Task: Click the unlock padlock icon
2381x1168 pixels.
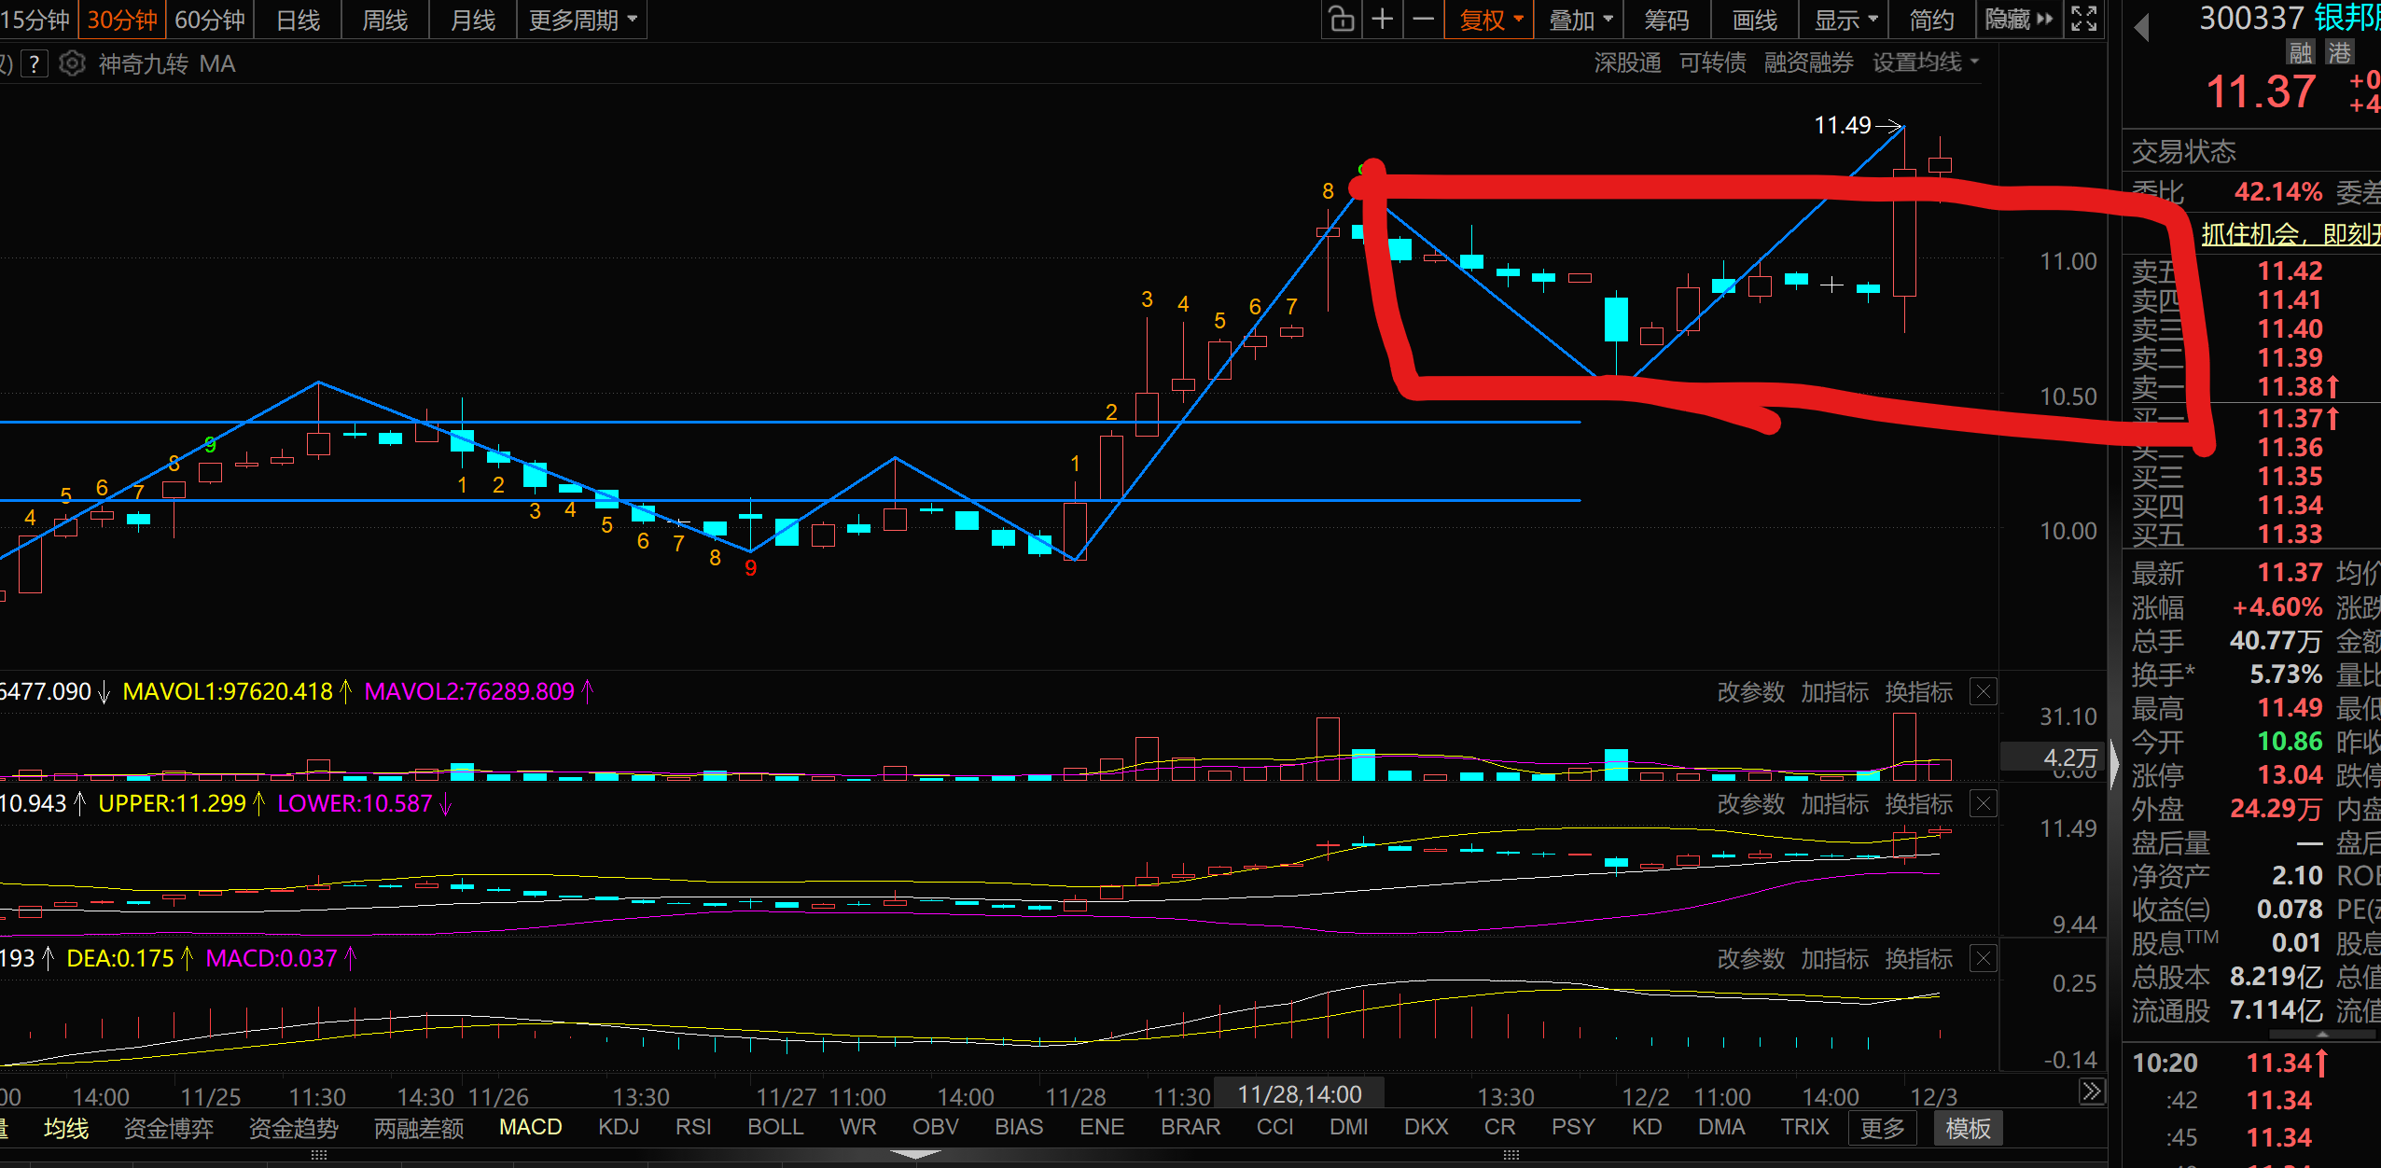Action: click(x=1342, y=20)
